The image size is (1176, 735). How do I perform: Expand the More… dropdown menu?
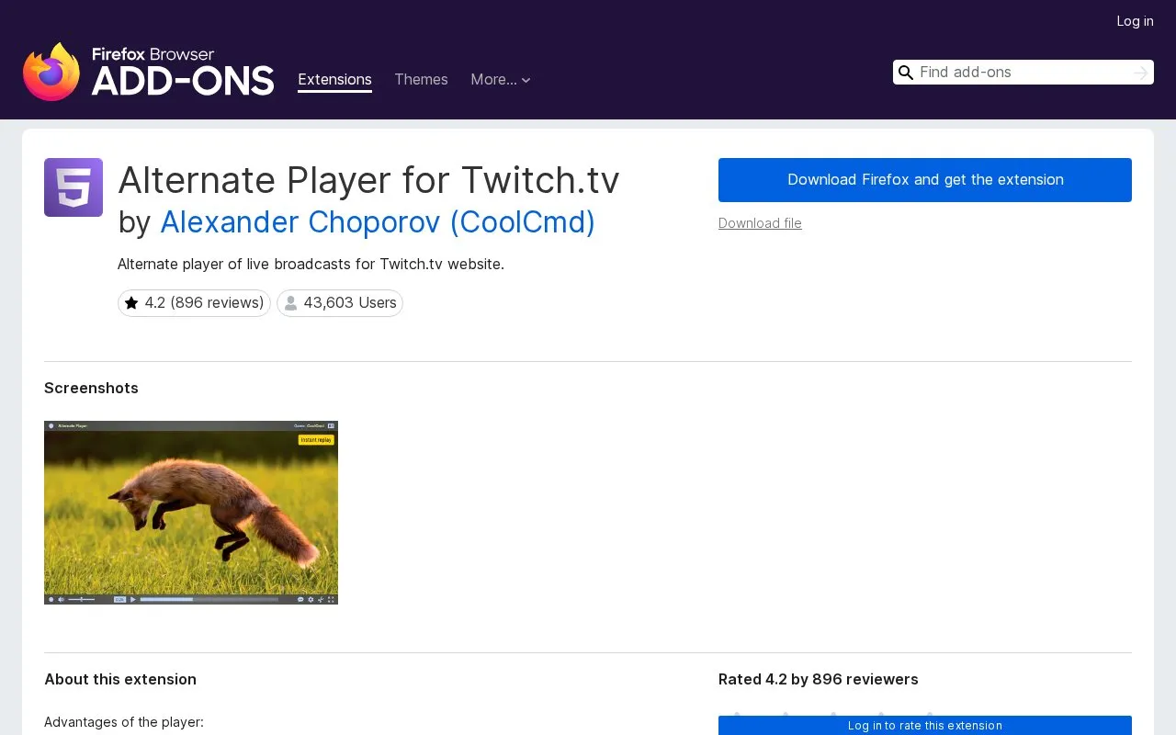(x=501, y=80)
